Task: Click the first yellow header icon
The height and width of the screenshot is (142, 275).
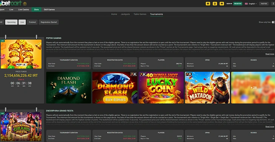Action: click(x=208, y=3)
